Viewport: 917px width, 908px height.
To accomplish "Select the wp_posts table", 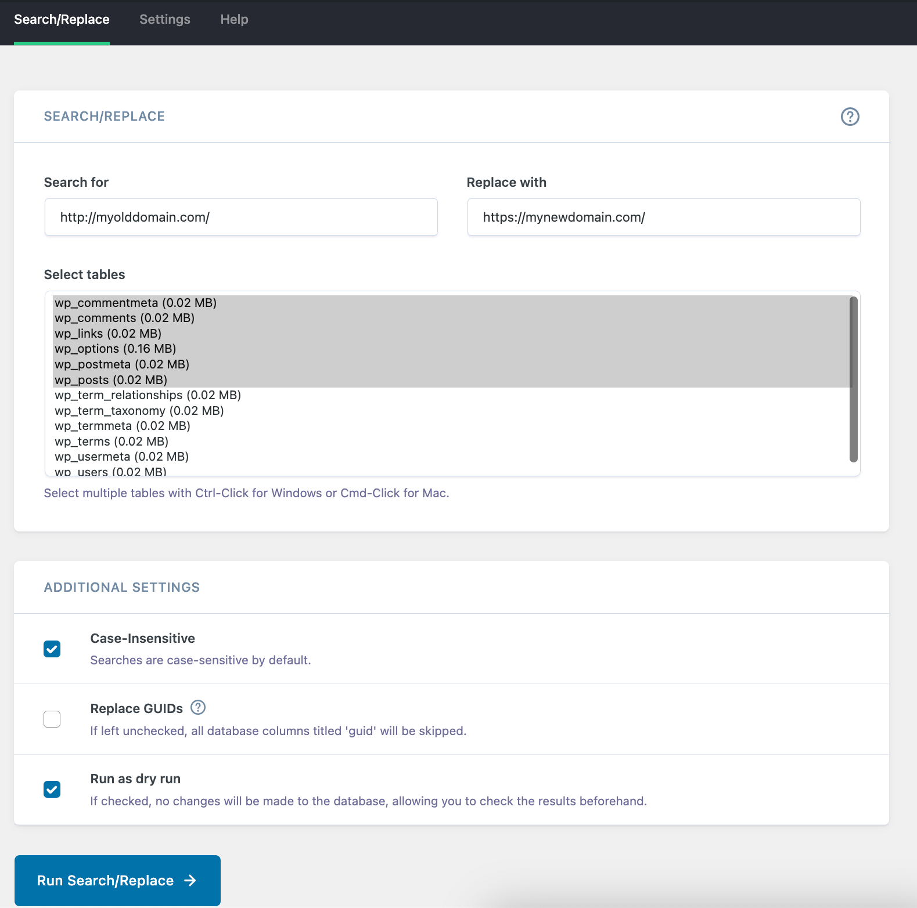I will click(x=111, y=380).
